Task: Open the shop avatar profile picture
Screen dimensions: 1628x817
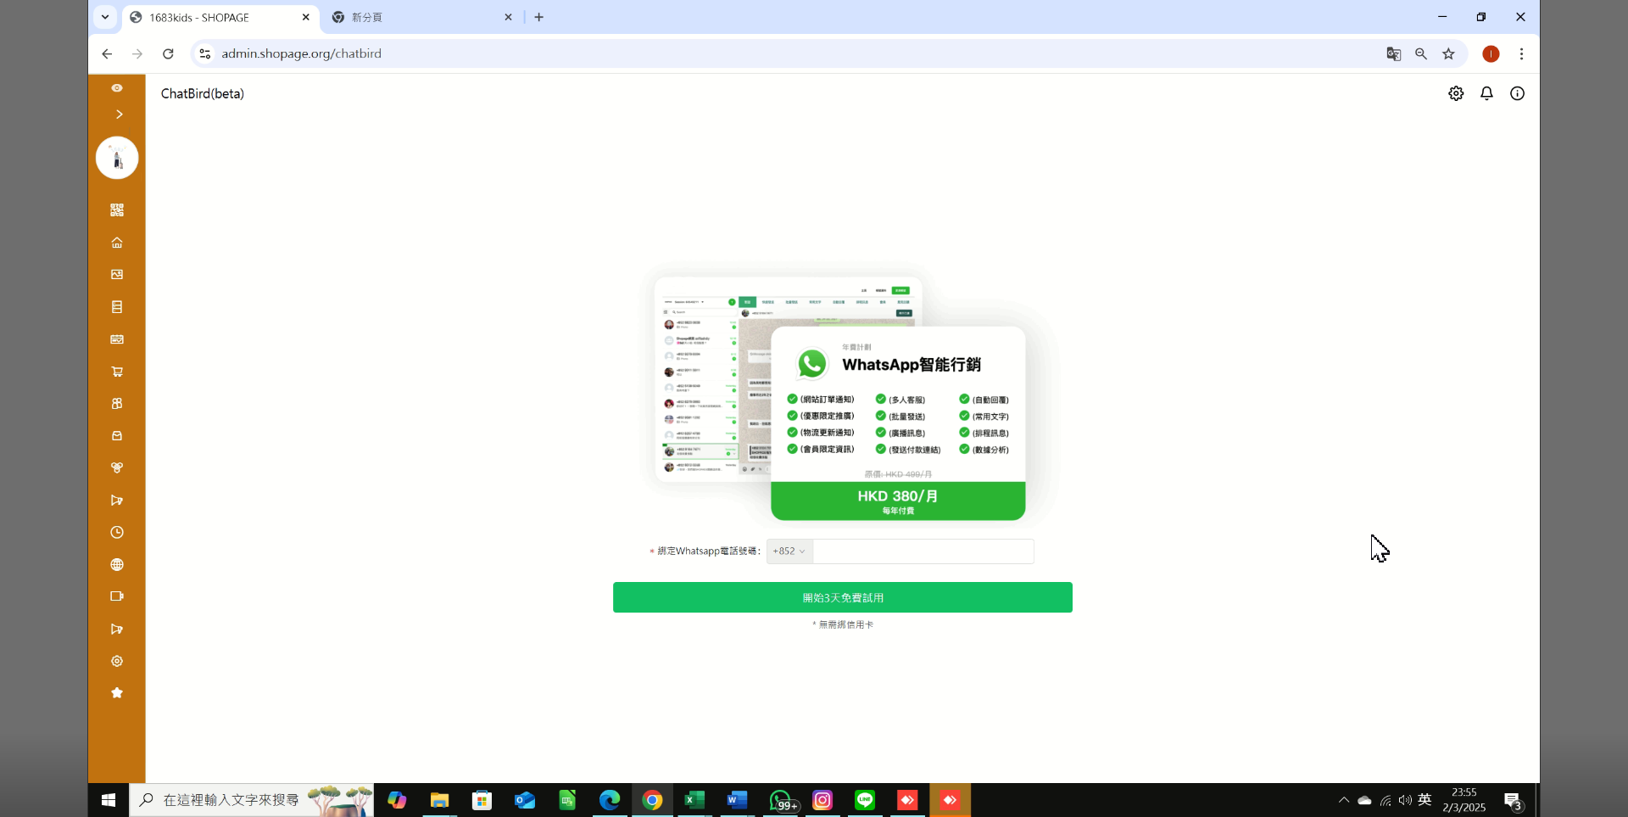Action: click(x=117, y=158)
